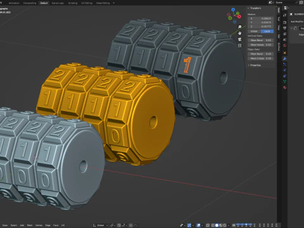Toggle the camera view icon
Screen dimensions: 304x228
[239, 39]
